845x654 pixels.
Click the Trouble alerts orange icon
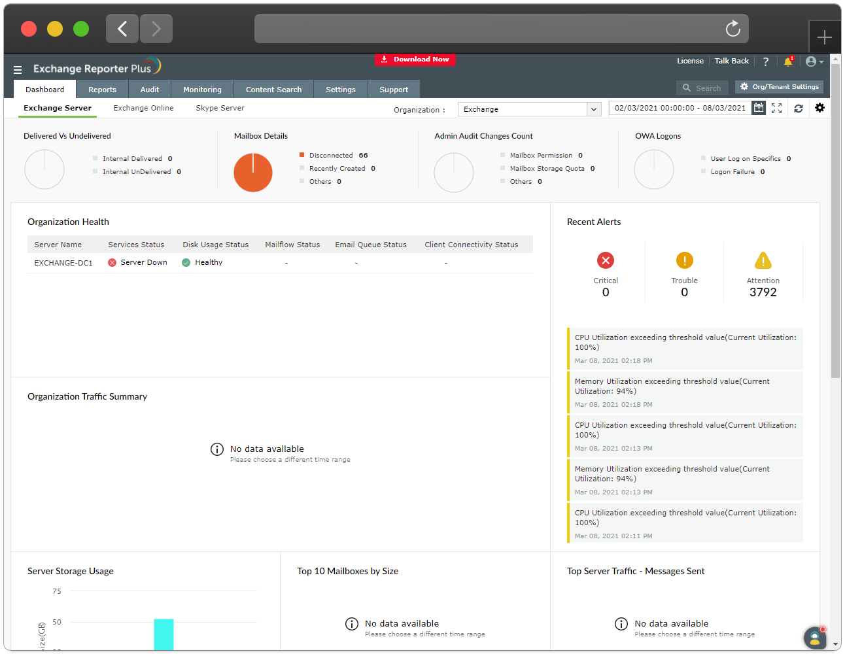click(684, 260)
